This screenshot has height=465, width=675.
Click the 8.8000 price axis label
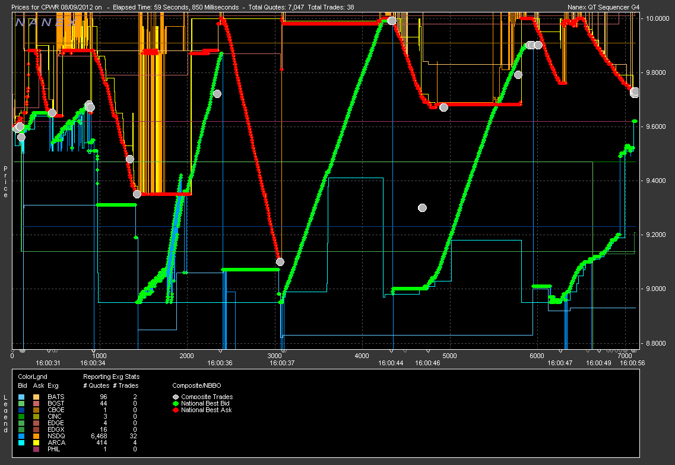pyautogui.click(x=657, y=344)
